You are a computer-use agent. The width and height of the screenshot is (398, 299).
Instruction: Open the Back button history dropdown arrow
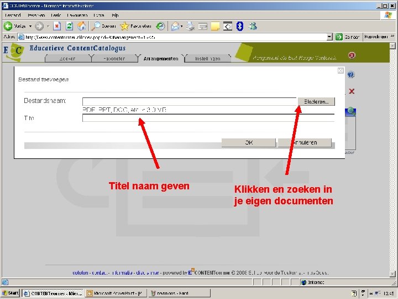[30, 26]
